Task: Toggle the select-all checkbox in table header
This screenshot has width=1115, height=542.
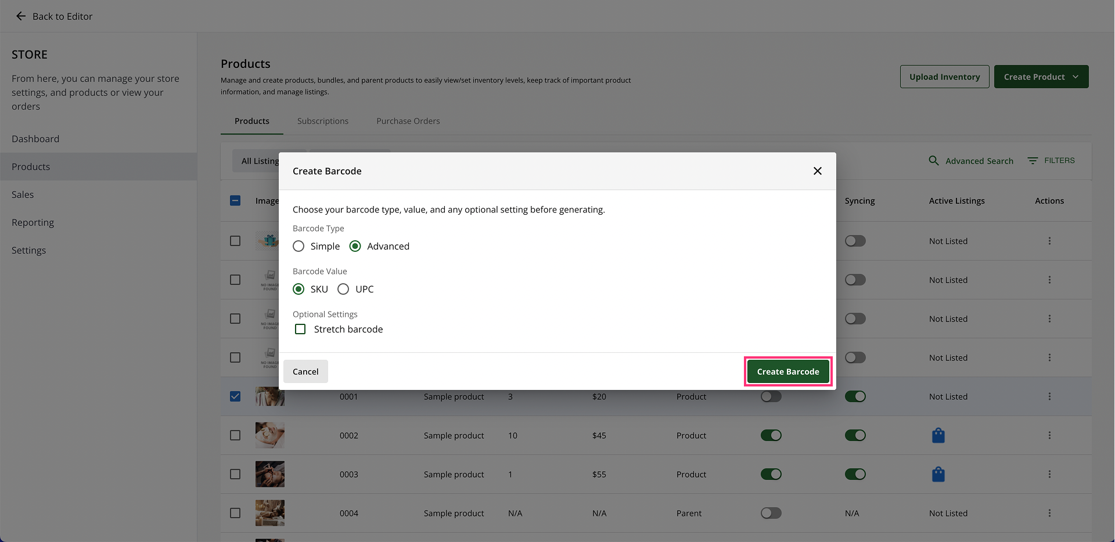Action: click(235, 201)
